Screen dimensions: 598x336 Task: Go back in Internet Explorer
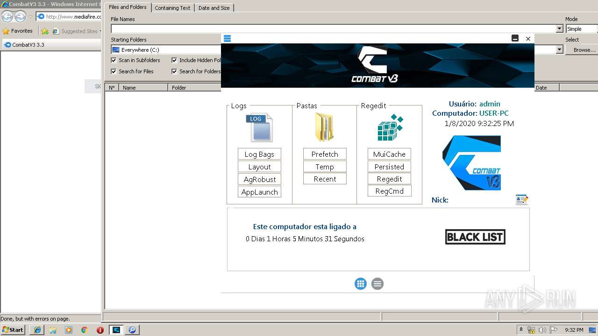(7, 17)
